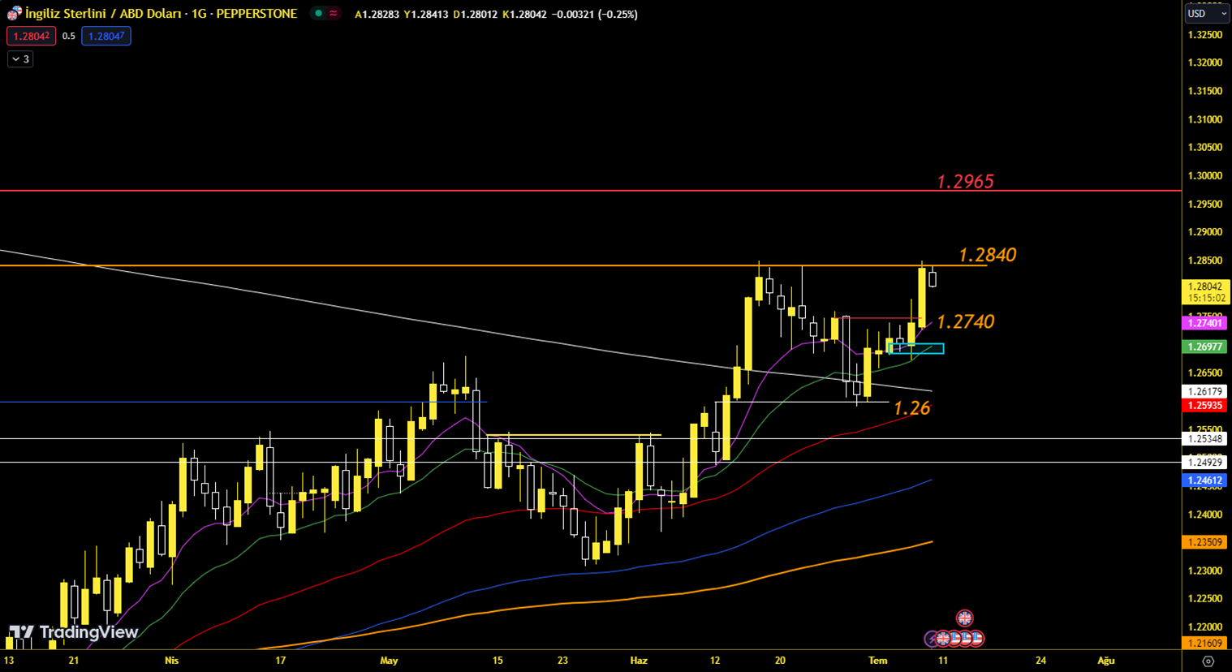The image size is (1232, 672).
Task: Click the blue buy price button 1.28047
Action: click(106, 36)
